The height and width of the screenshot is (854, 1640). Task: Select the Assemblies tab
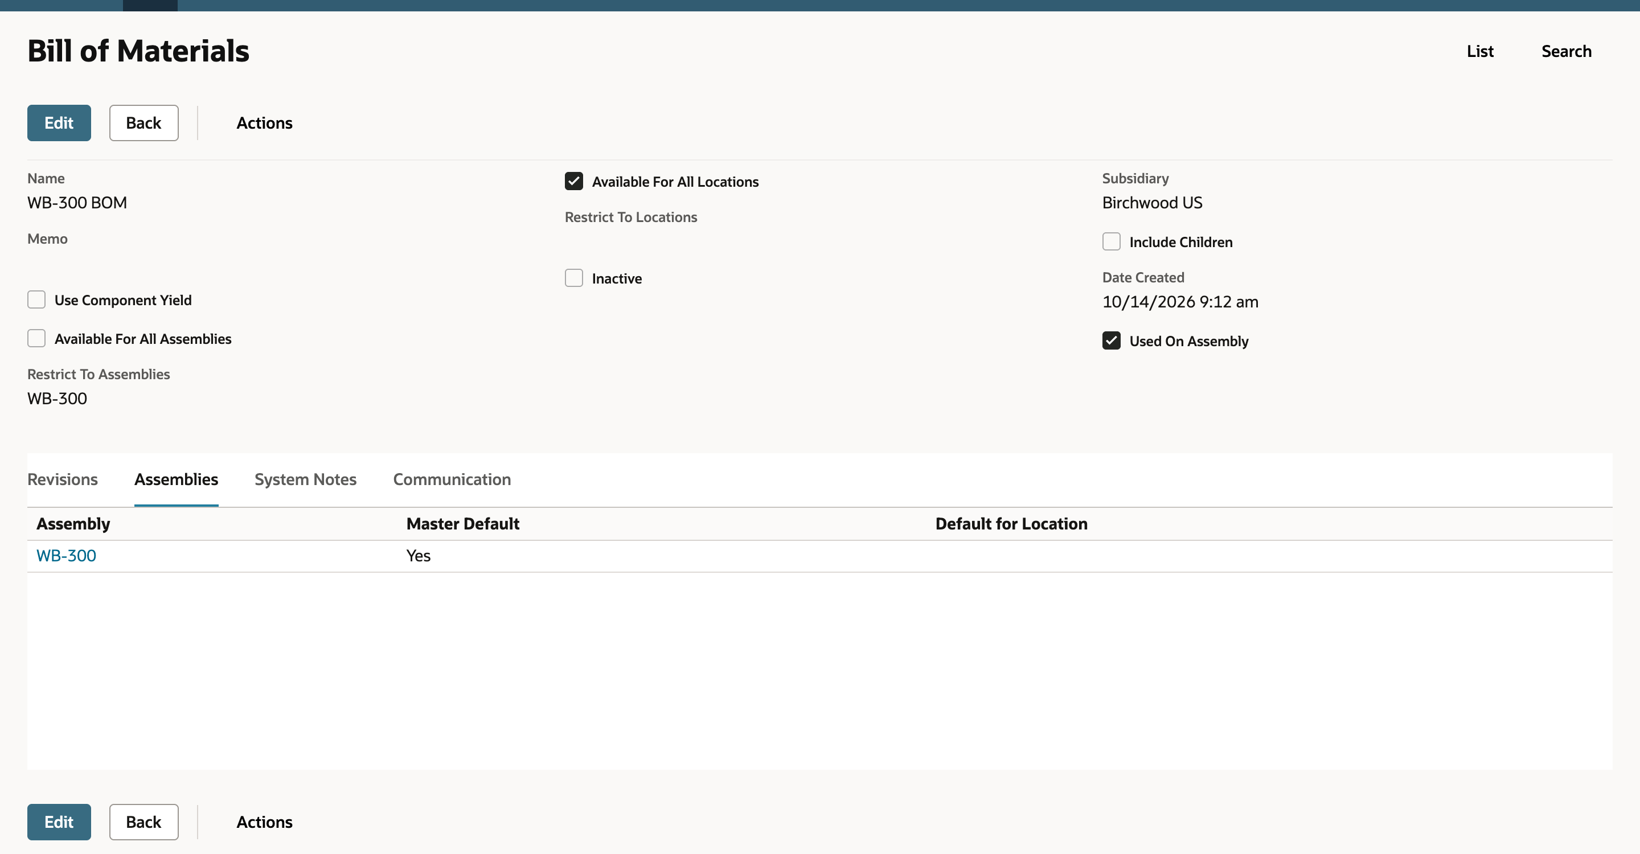177,479
